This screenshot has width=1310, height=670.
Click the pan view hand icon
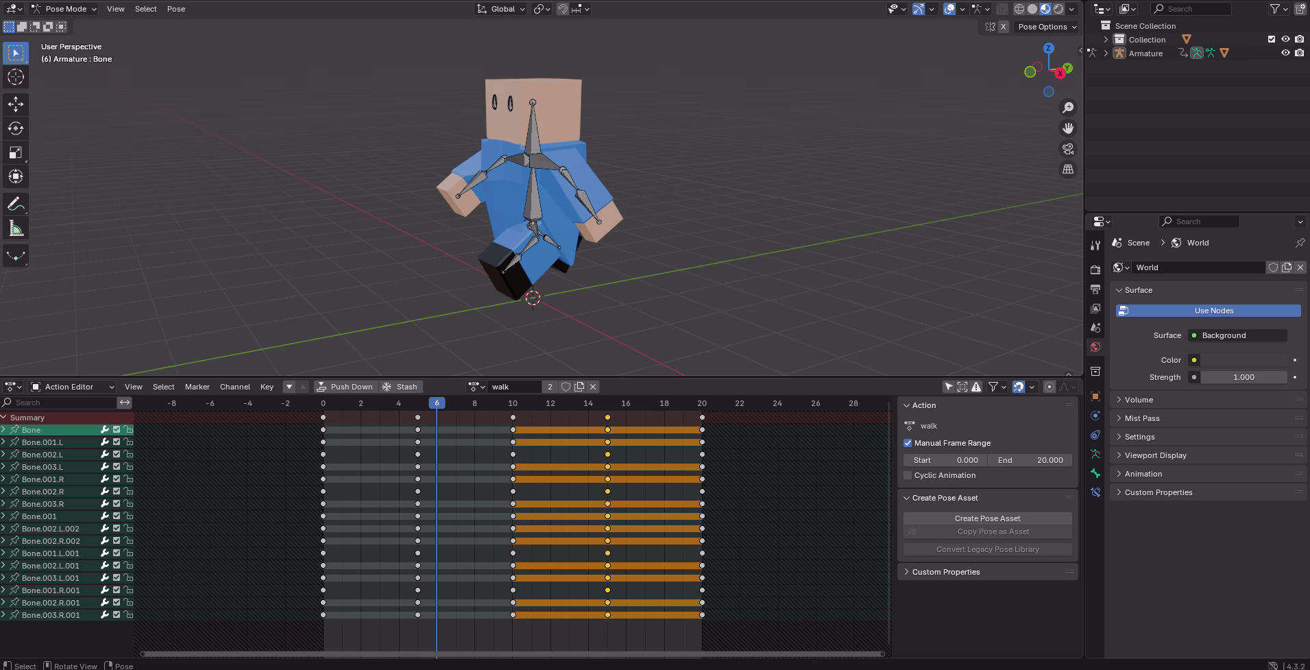click(1068, 128)
